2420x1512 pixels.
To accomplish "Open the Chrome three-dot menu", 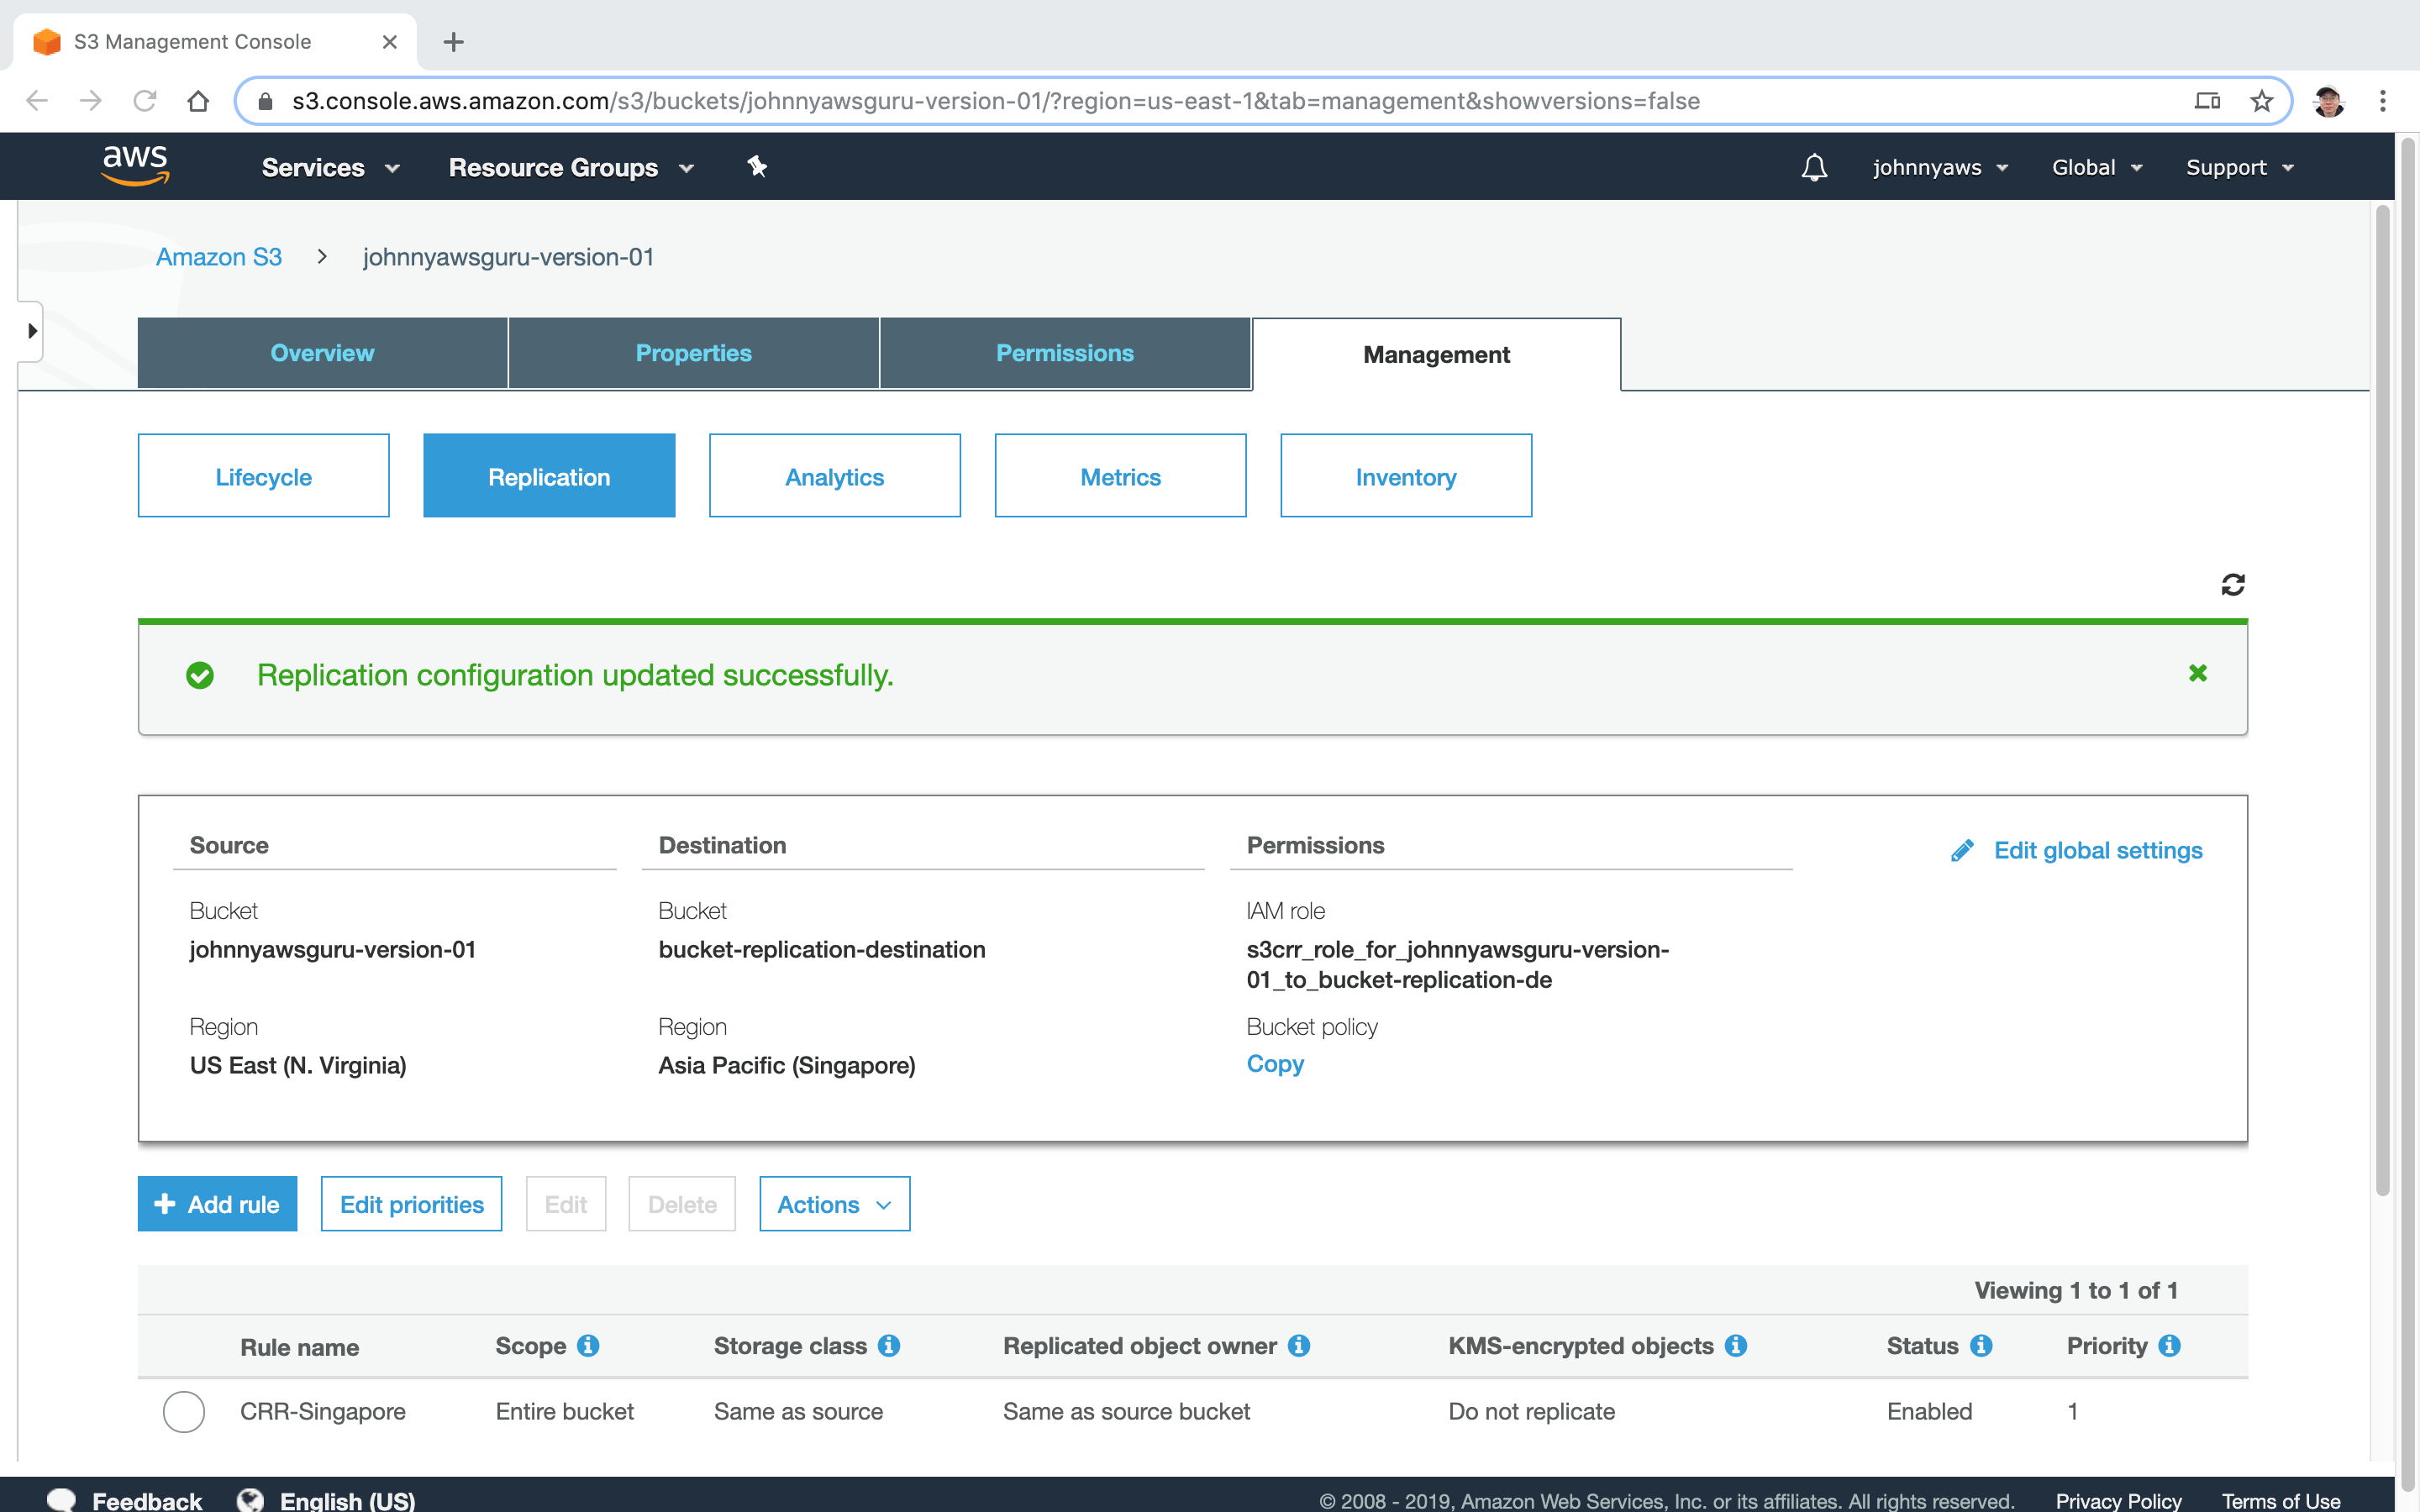I will click(x=2383, y=101).
